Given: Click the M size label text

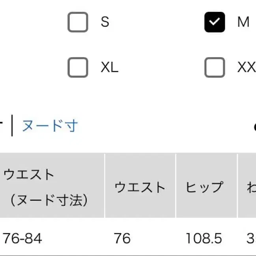Looking at the screenshot, I should (x=243, y=22).
